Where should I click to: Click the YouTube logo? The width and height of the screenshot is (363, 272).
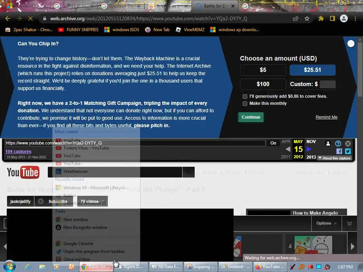pos(23,172)
